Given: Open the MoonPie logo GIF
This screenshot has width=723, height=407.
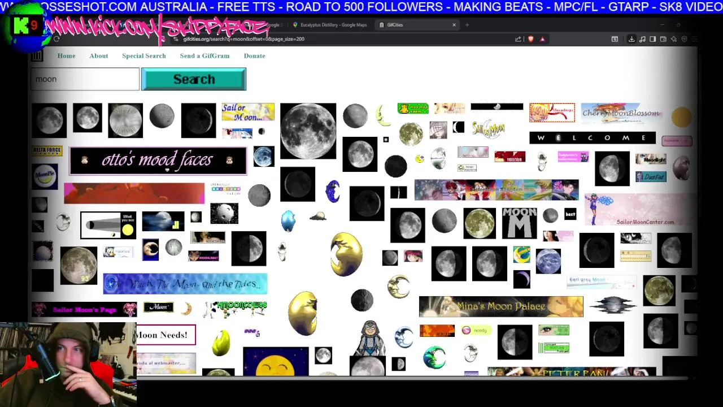Looking at the screenshot, I should pos(45,176).
